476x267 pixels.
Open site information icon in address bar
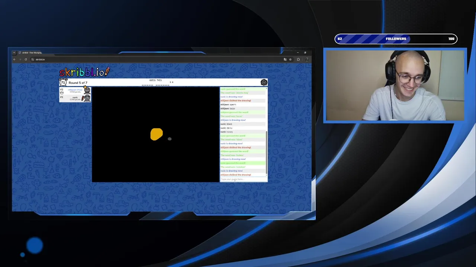tap(33, 59)
